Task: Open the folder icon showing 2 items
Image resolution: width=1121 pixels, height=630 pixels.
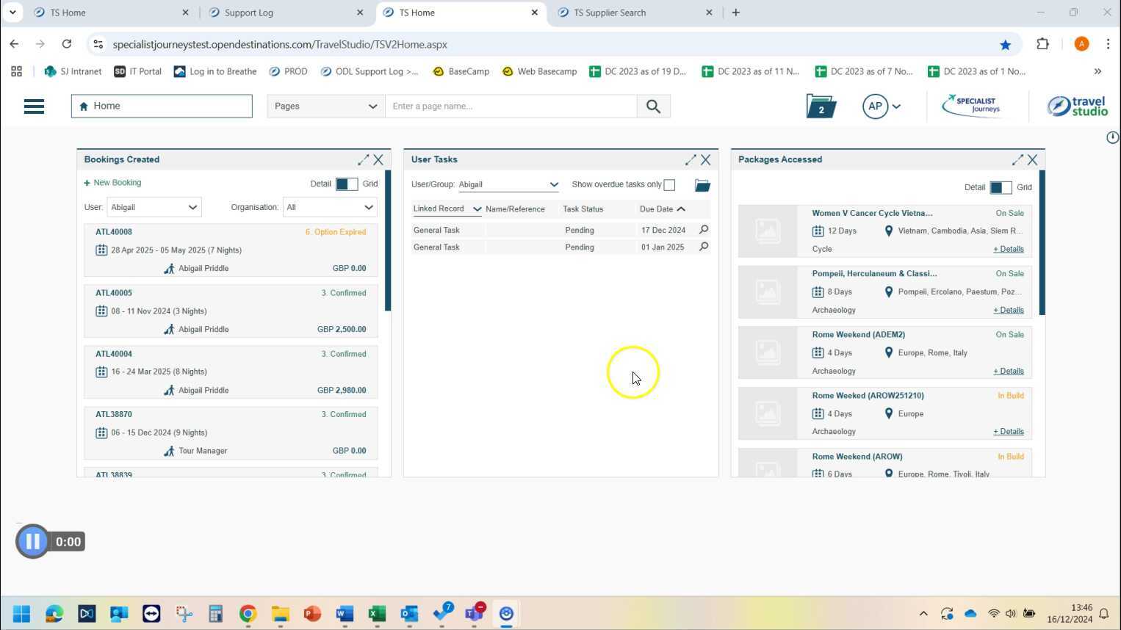Action: pyautogui.click(x=821, y=106)
